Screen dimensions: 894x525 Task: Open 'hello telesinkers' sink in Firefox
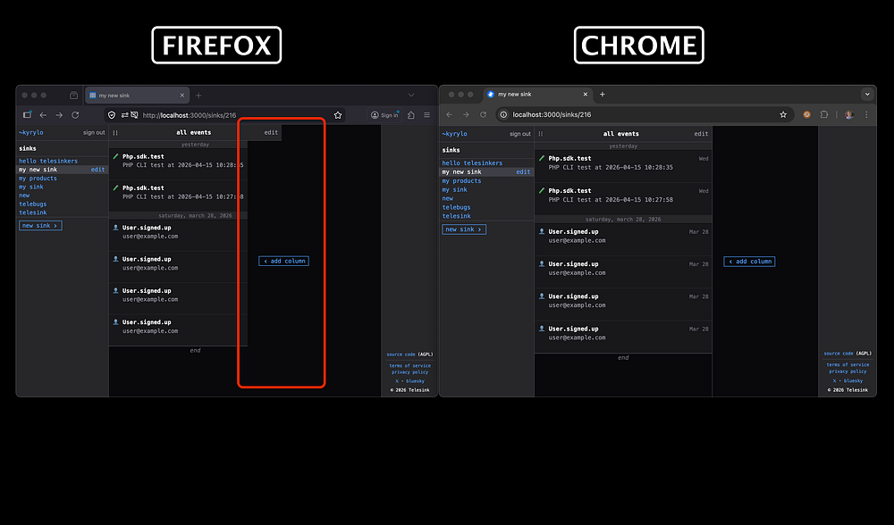[48, 161]
